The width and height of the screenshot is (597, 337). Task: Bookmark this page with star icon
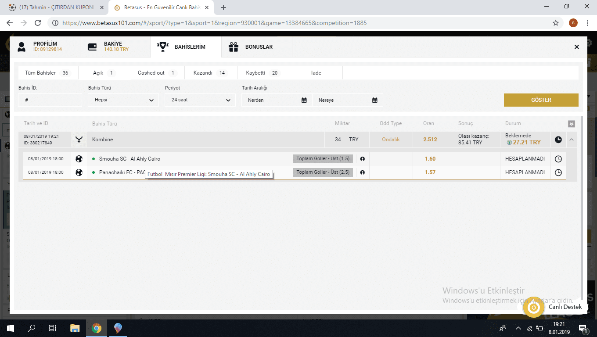(x=556, y=23)
